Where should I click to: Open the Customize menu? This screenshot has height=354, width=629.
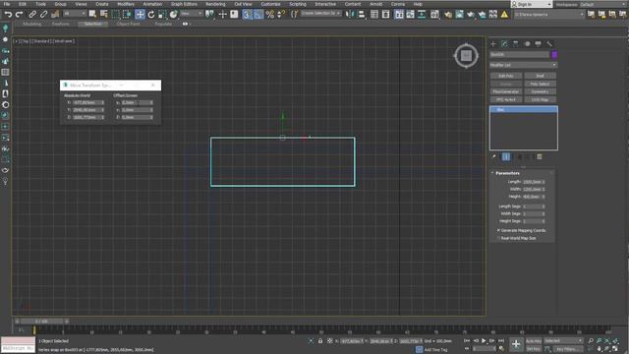pos(270,4)
